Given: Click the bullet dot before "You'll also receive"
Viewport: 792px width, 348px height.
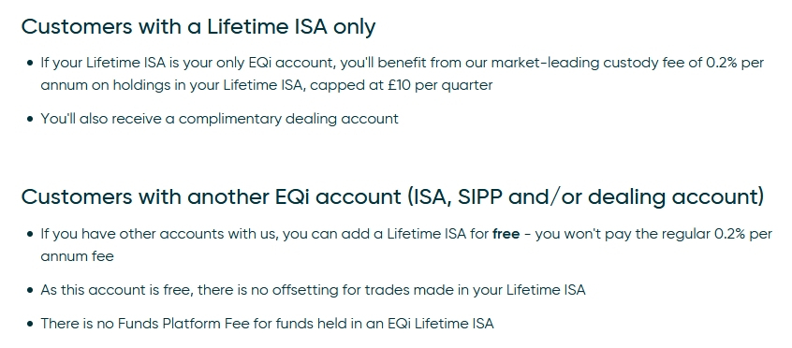Looking at the screenshot, I should click(x=30, y=119).
